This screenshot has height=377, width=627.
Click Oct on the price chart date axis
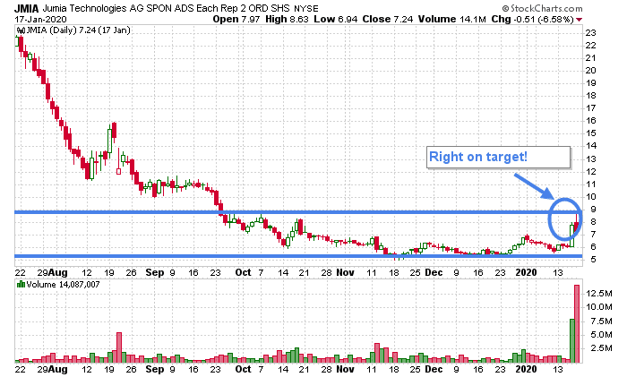(x=243, y=272)
